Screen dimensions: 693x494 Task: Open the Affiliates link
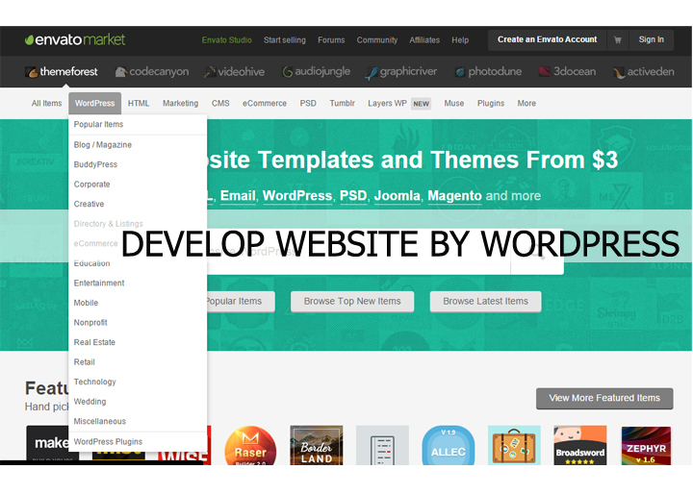click(424, 40)
